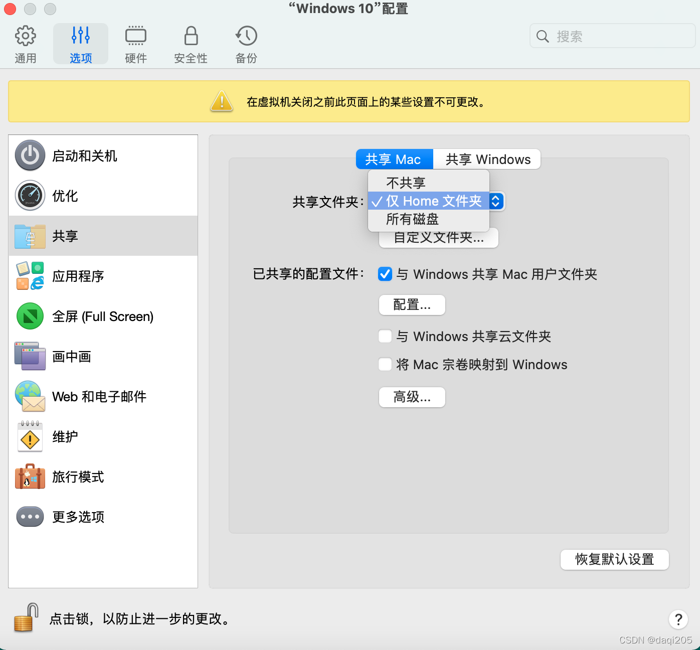The height and width of the screenshot is (650, 700).
Task: Select the 画中画 sidebar row text
Action: click(x=72, y=357)
